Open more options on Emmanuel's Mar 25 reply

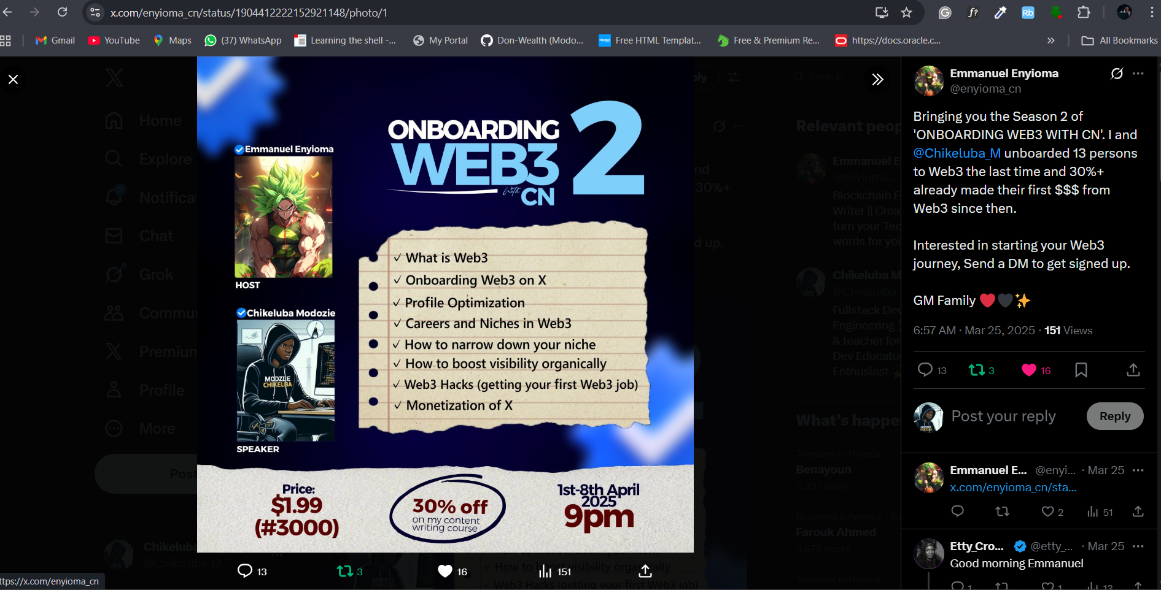coord(1138,470)
